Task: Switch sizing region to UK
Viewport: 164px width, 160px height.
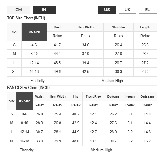Action: coord(127,10)
